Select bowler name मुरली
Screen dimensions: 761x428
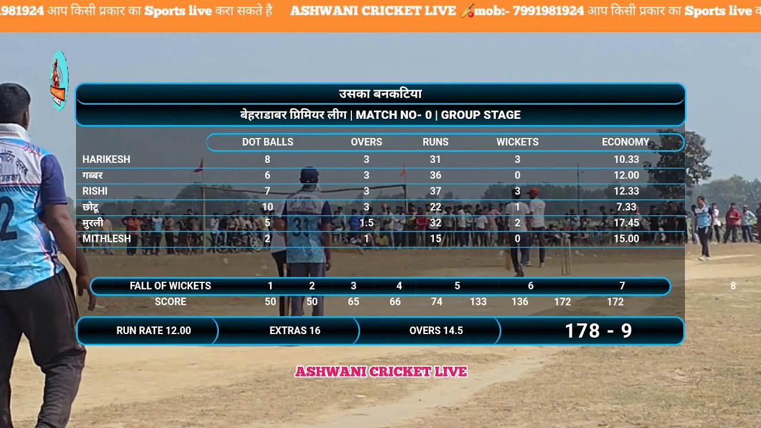point(93,223)
